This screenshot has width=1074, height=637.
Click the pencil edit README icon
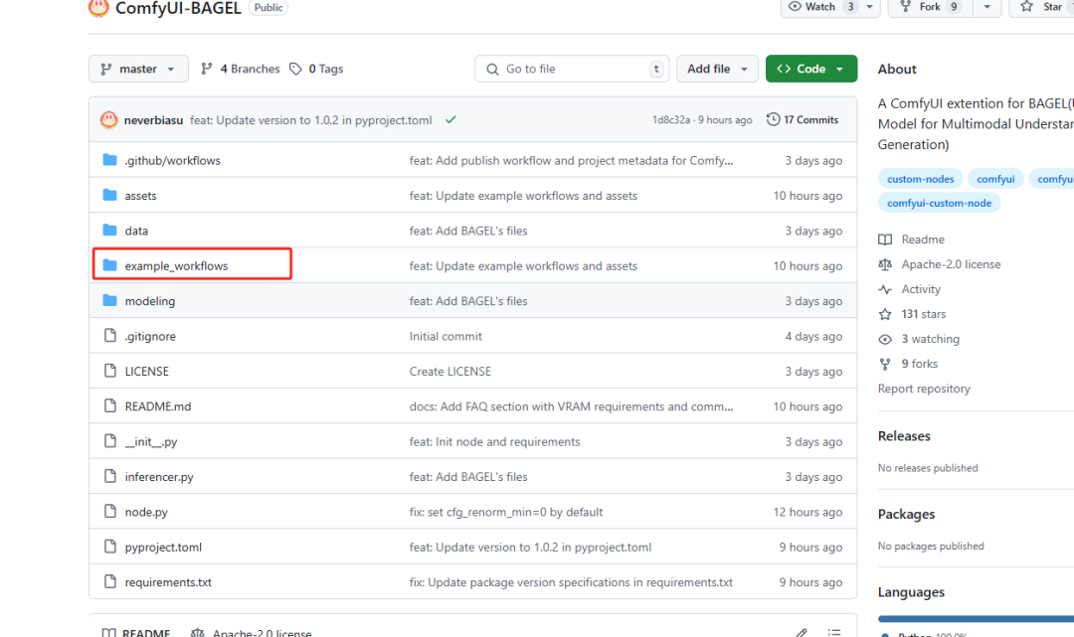(x=802, y=632)
